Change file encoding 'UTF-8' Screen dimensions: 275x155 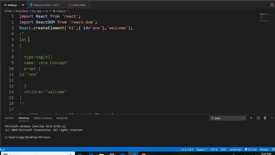pyautogui.click(x=214, y=149)
